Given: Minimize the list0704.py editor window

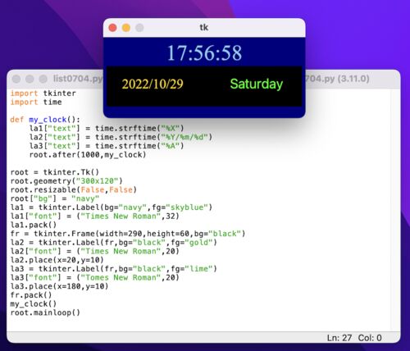Looking at the screenshot, I should [x=30, y=79].
